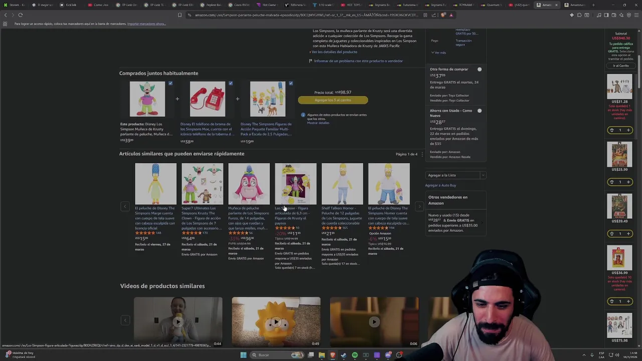Open Spotify from the taskbar
The width and height of the screenshot is (642, 361).
pyautogui.click(x=355, y=355)
